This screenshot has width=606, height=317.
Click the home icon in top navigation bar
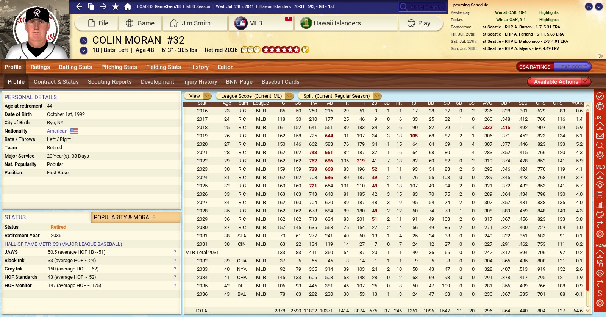click(x=128, y=6)
